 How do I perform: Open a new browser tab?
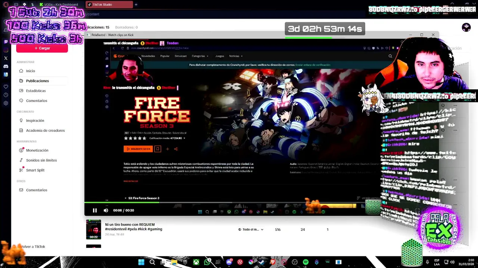[136, 4]
